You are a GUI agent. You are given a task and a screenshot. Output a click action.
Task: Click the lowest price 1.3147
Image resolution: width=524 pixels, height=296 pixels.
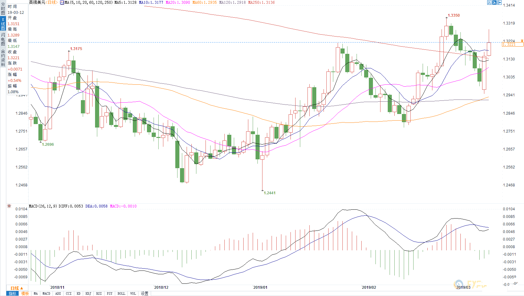click(x=14, y=47)
